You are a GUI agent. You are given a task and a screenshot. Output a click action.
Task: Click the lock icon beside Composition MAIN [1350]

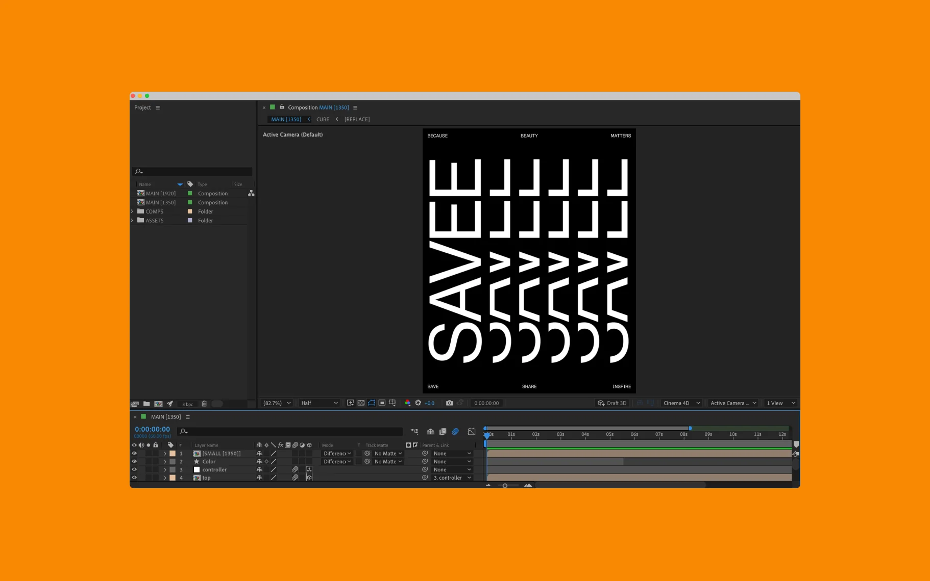click(x=282, y=107)
